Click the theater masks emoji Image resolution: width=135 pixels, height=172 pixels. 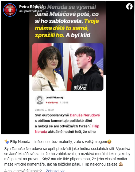(6, 142)
